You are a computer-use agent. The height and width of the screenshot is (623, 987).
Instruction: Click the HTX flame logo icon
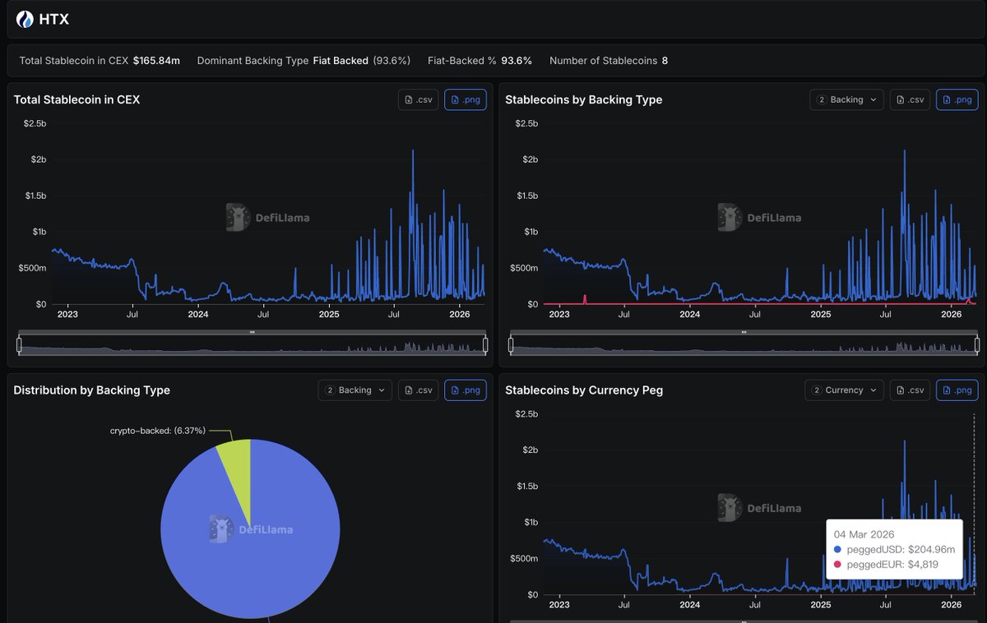point(25,20)
